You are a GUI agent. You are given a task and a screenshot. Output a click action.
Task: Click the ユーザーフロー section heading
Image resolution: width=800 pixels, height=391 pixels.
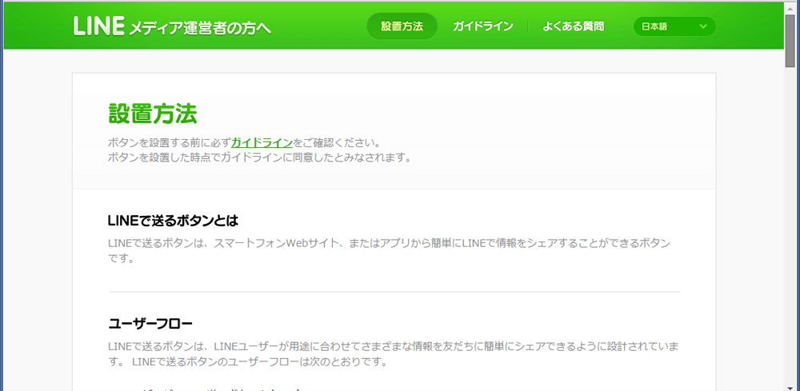[150, 324]
